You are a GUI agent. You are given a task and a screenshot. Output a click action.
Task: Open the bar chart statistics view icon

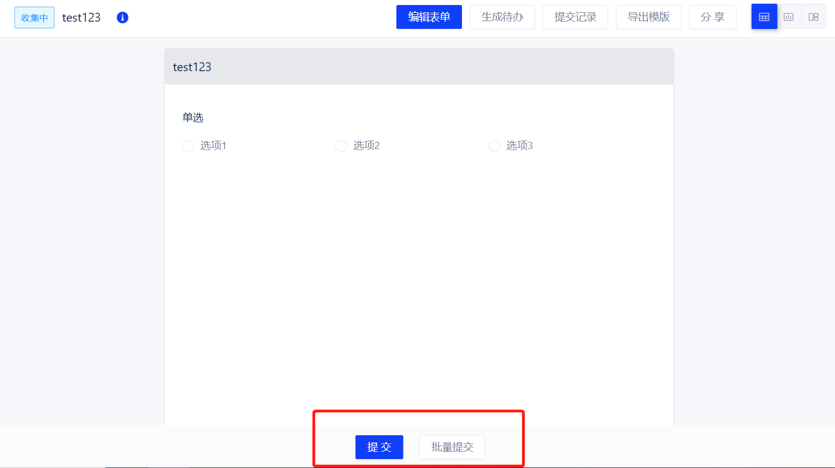(788, 17)
